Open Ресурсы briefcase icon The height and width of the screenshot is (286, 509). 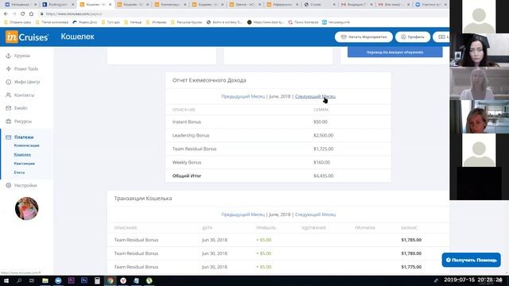(x=9, y=122)
